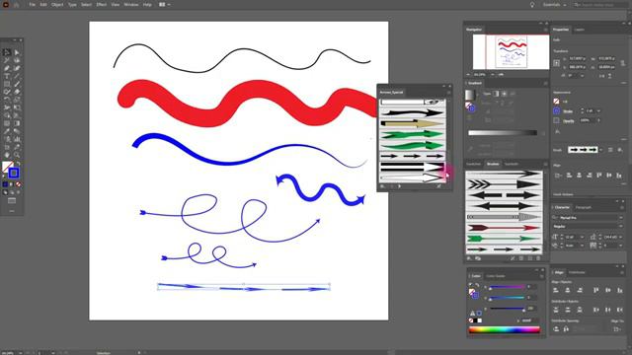Screen dimensions: 632x355
Task: Click horizontal align left in Align Objects panel
Action: pyautogui.click(x=556, y=290)
